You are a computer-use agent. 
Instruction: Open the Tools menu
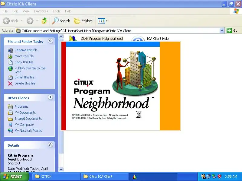pyautogui.click(x=57, y=11)
